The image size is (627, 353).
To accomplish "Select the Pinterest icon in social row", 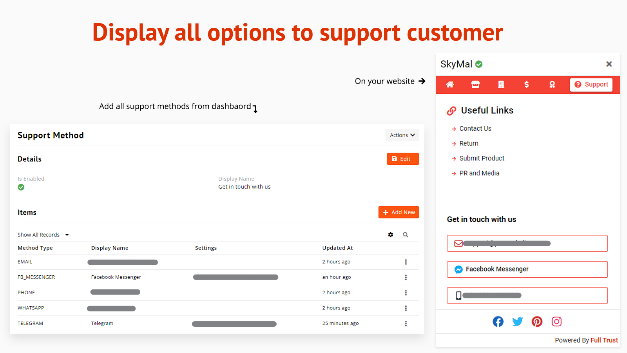I will [537, 321].
